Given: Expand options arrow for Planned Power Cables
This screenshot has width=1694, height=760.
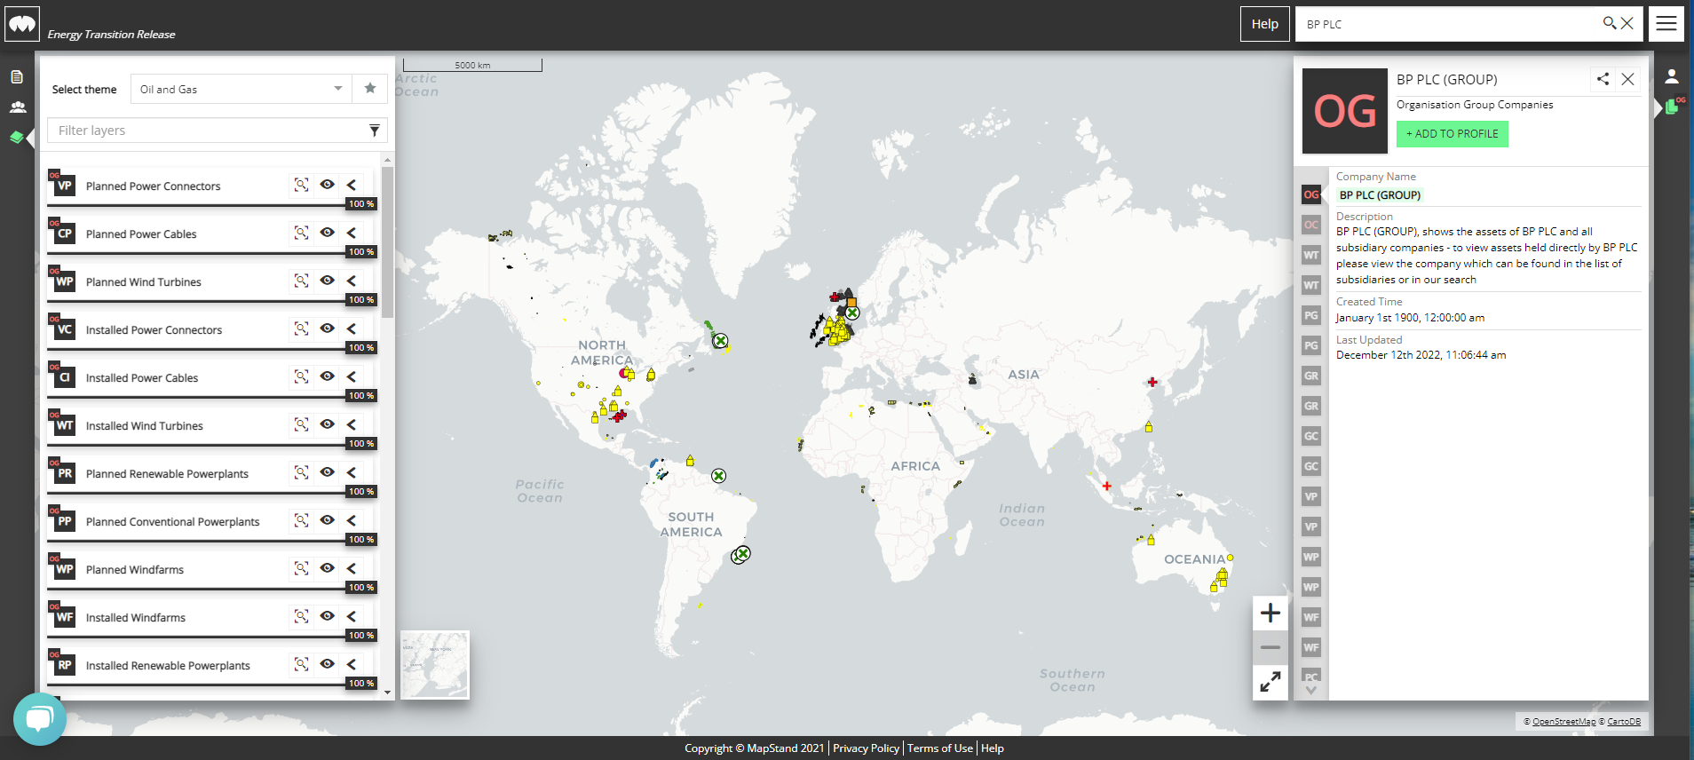Looking at the screenshot, I should coord(352,233).
